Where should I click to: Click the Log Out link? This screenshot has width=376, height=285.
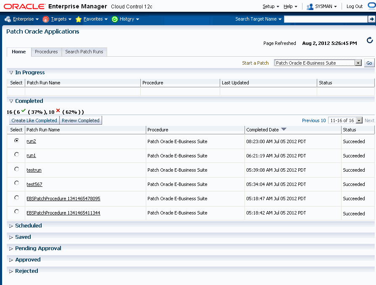click(355, 6)
